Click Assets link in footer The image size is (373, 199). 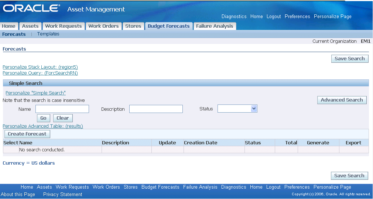pyautogui.click(x=44, y=187)
